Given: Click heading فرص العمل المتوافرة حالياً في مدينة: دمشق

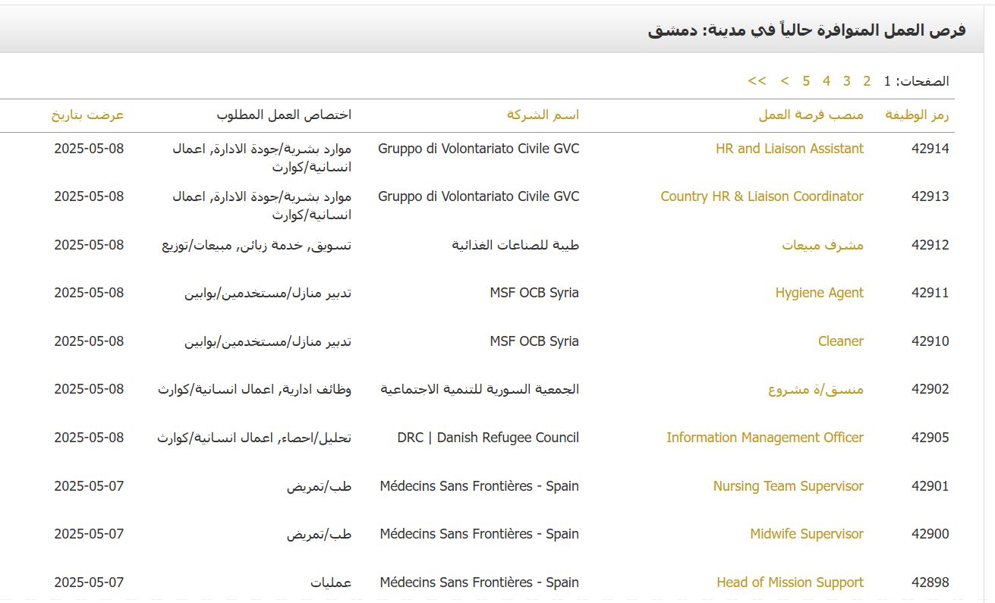Looking at the screenshot, I should [x=807, y=30].
